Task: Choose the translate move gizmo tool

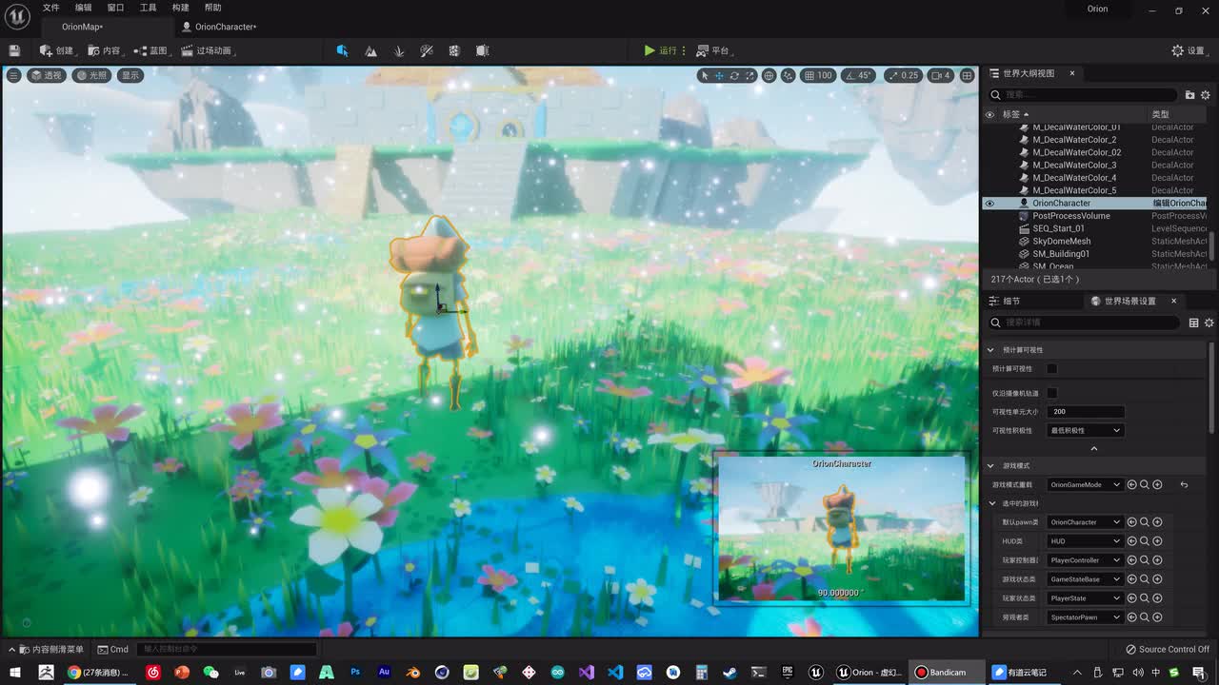Action: pos(719,75)
